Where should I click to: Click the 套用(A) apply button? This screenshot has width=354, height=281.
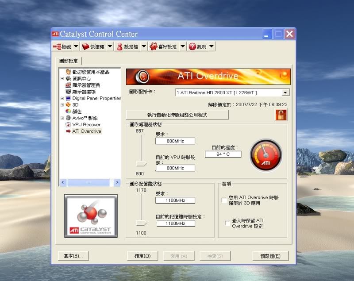[179, 256]
